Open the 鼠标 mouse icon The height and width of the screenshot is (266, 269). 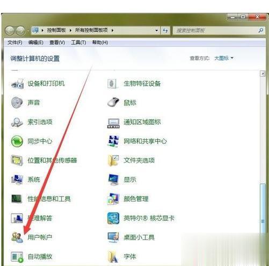[113, 103]
